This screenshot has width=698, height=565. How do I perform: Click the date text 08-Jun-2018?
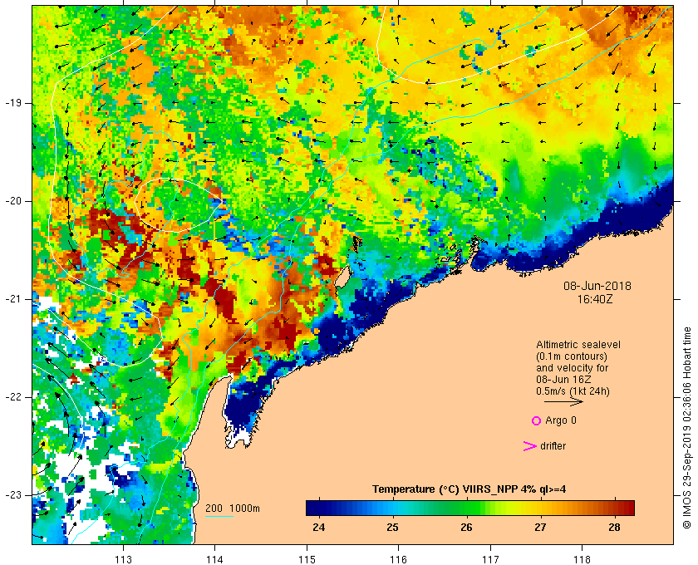(x=597, y=286)
